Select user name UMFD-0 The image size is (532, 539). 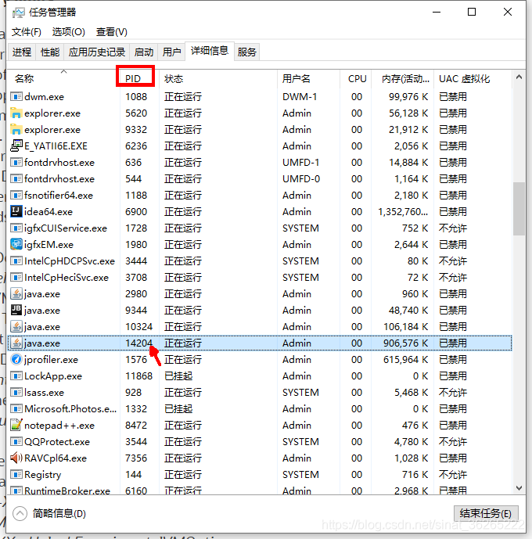301,178
